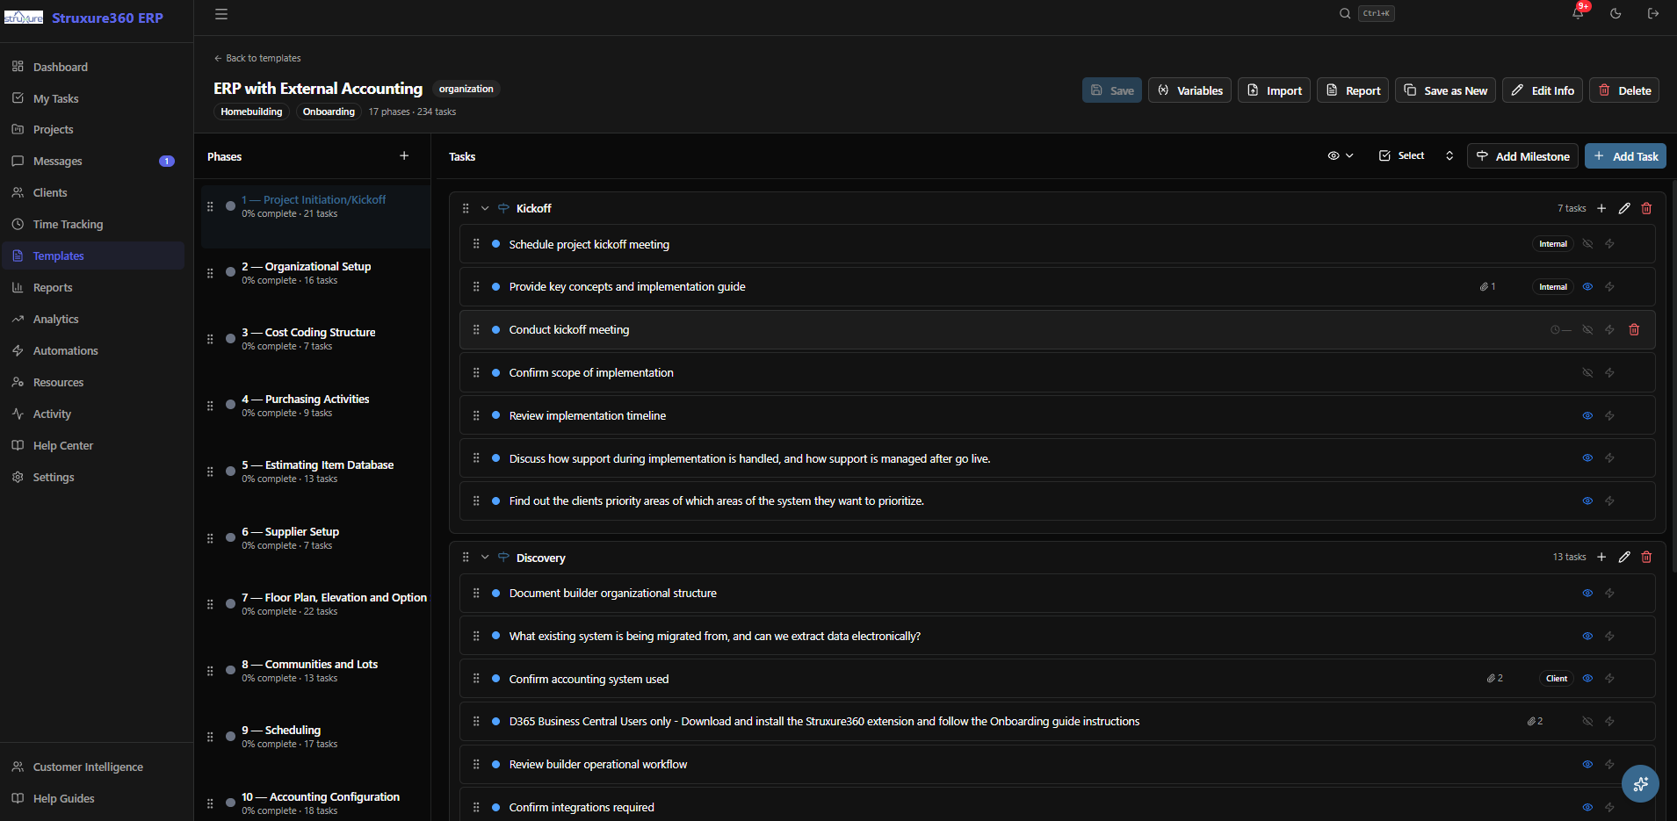Click attachment count on Confirm accounting system used
The width and height of the screenshot is (1677, 821).
pyautogui.click(x=1495, y=679)
